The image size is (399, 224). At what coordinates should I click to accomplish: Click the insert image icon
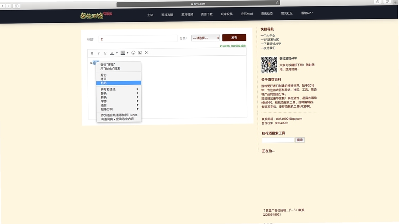[140, 53]
